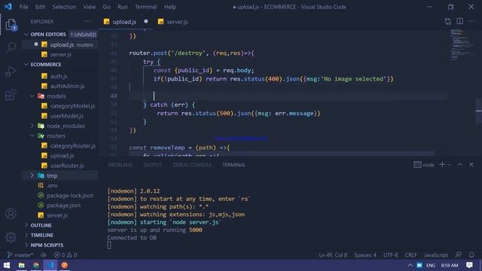482x271 pixels.
Task: Open Explorer views and more actions ellipsis
Action: (87, 21)
